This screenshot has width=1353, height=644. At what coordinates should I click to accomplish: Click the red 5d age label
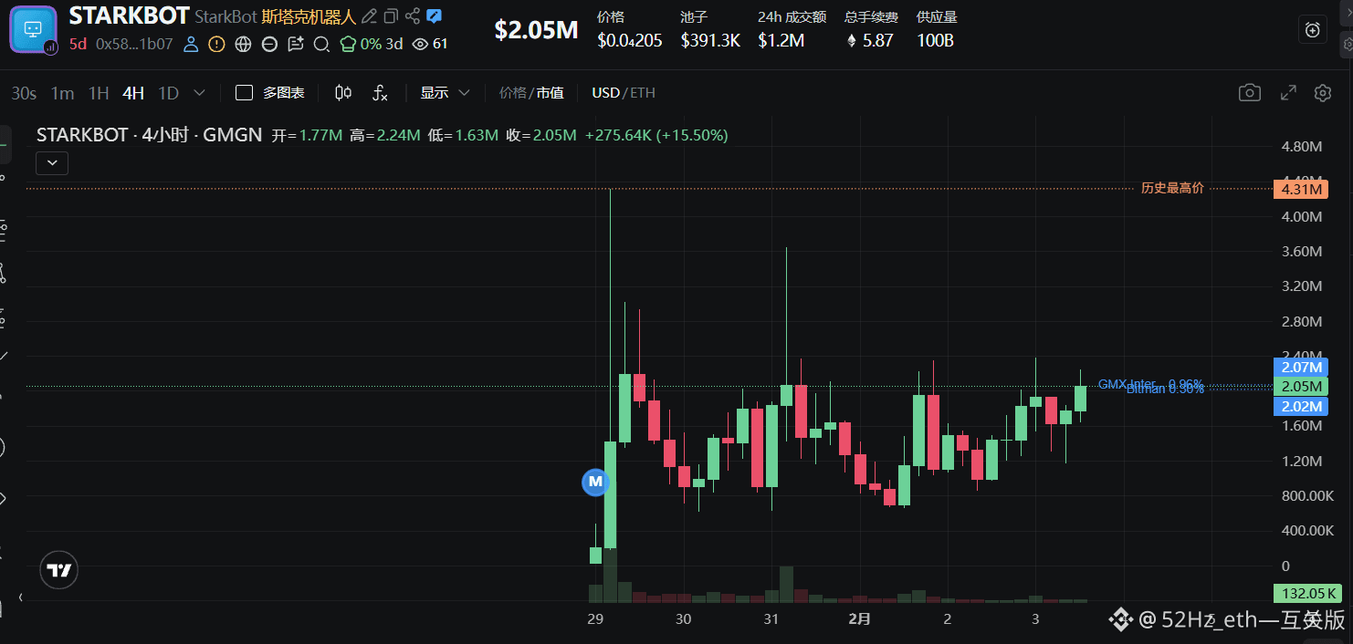point(78,43)
